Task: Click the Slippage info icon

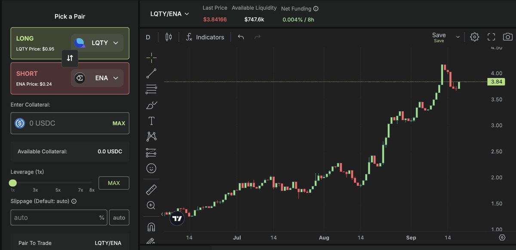Action: click(x=74, y=201)
